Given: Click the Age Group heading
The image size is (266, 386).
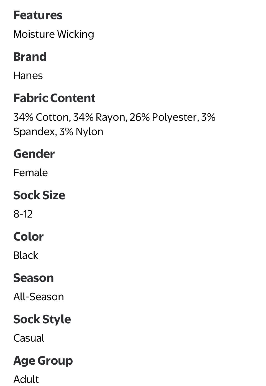Looking at the screenshot, I should click(x=43, y=361).
